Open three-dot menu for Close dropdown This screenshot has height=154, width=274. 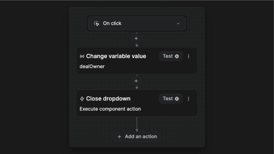pyautogui.click(x=189, y=99)
